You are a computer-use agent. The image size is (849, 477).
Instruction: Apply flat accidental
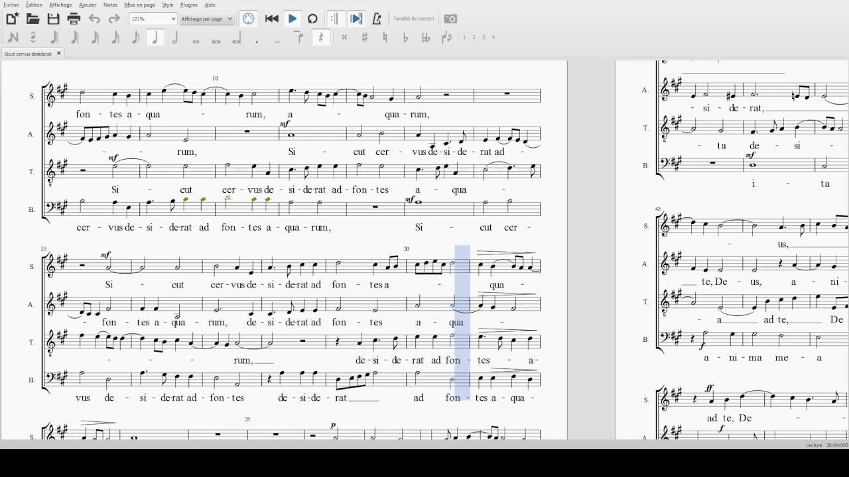[405, 38]
